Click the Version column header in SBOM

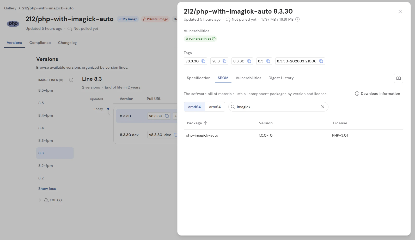pyautogui.click(x=266, y=123)
